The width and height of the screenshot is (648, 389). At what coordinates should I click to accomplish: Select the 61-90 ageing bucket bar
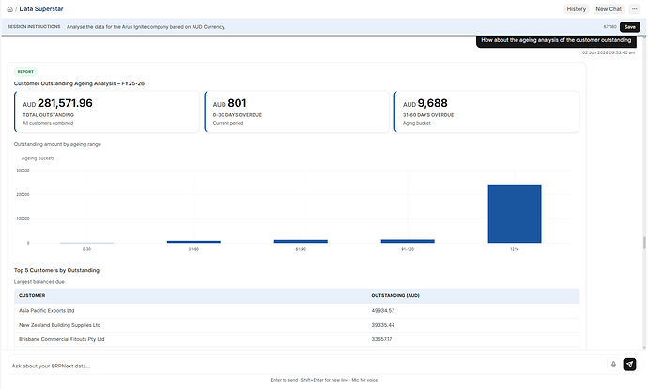(301, 241)
